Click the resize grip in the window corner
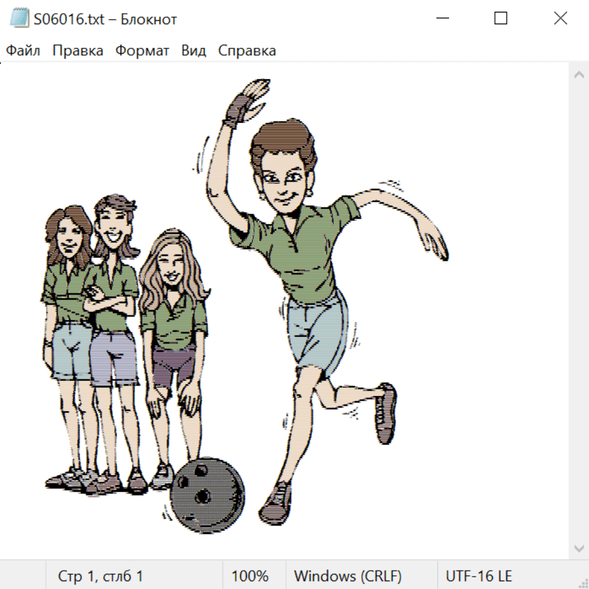Screen dimensions: 589x589 pyautogui.click(x=582, y=582)
